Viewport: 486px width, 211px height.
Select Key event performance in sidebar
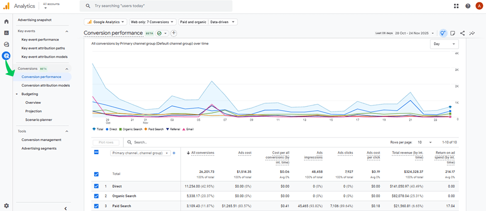pyautogui.click(x=40, y=40)
